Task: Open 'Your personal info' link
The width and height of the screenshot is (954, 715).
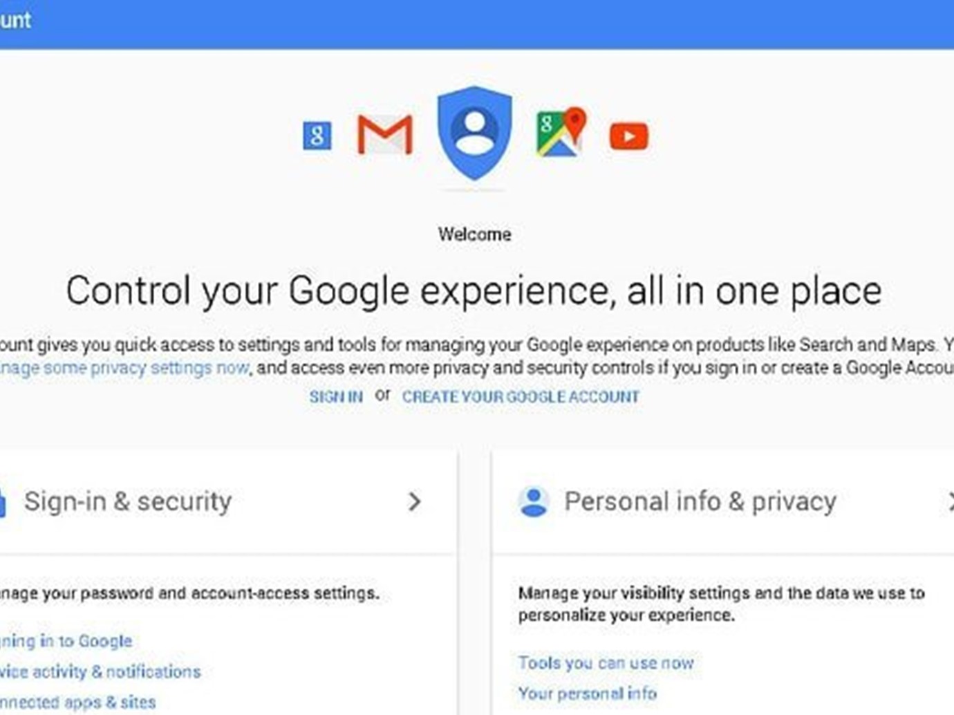Action: pos(588,693)
